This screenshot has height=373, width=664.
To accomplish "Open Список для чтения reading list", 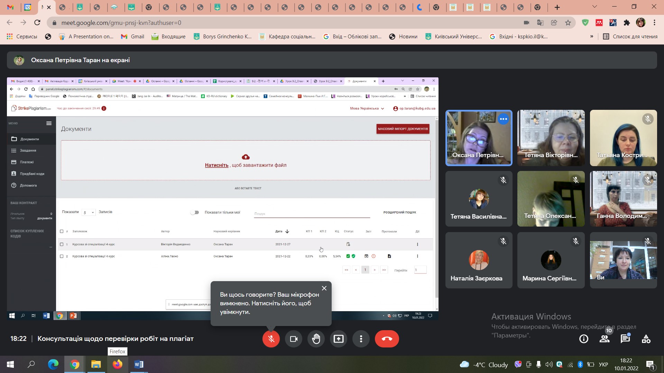I will 630,37.
